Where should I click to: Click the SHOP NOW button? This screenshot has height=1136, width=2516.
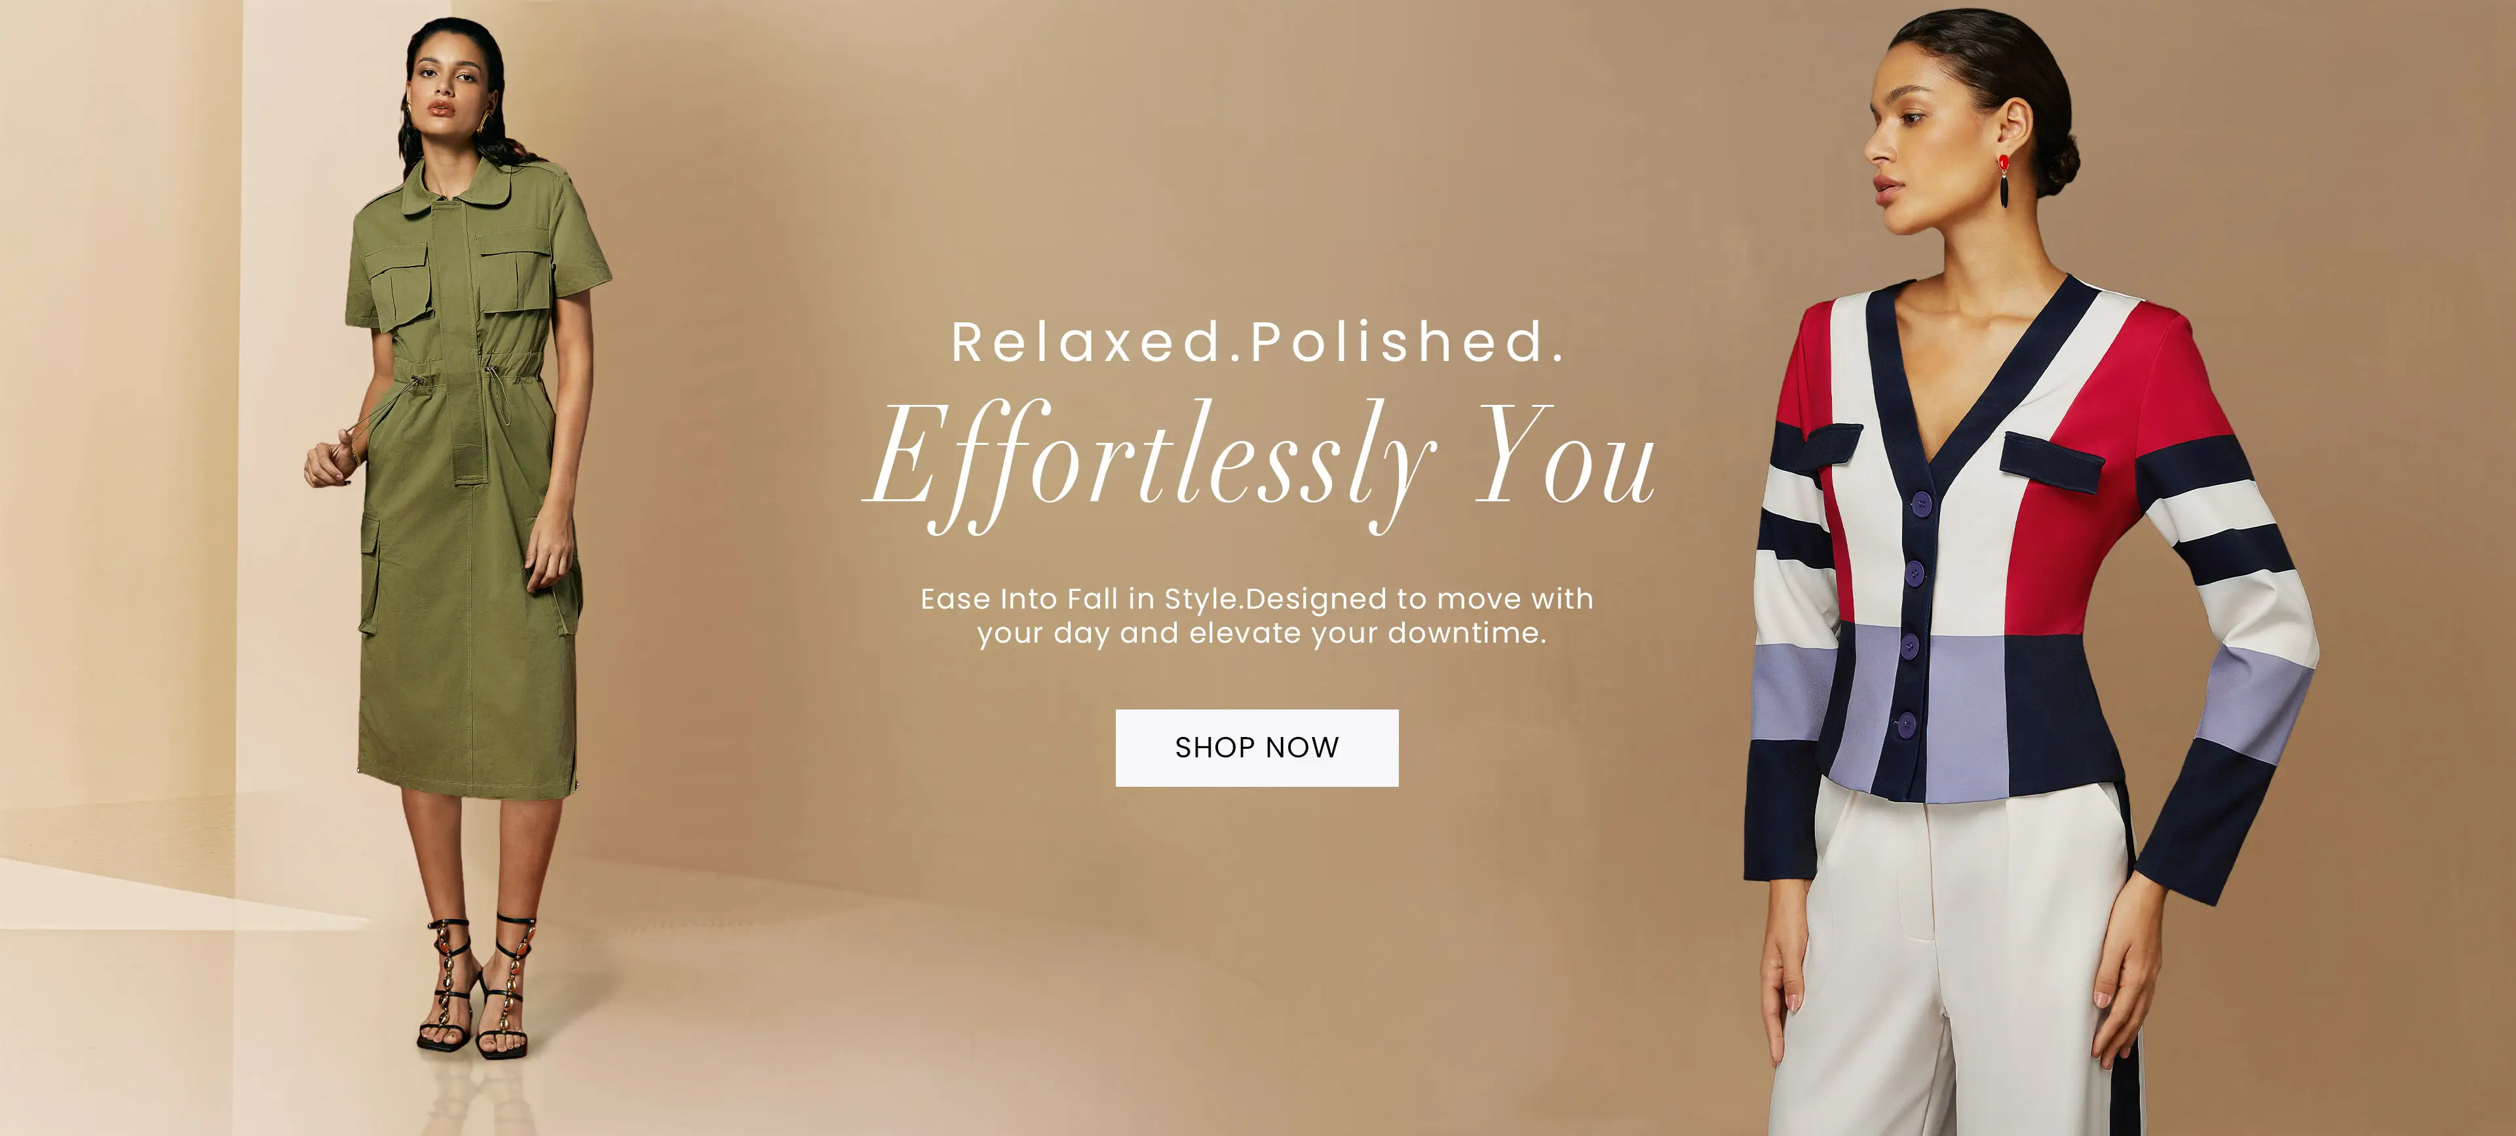pos(1256,748)
